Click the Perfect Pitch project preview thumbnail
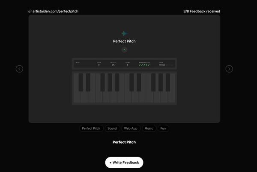The height and width of the screenshot is (172, 257). pyautogui.click(x=124, y=69)
